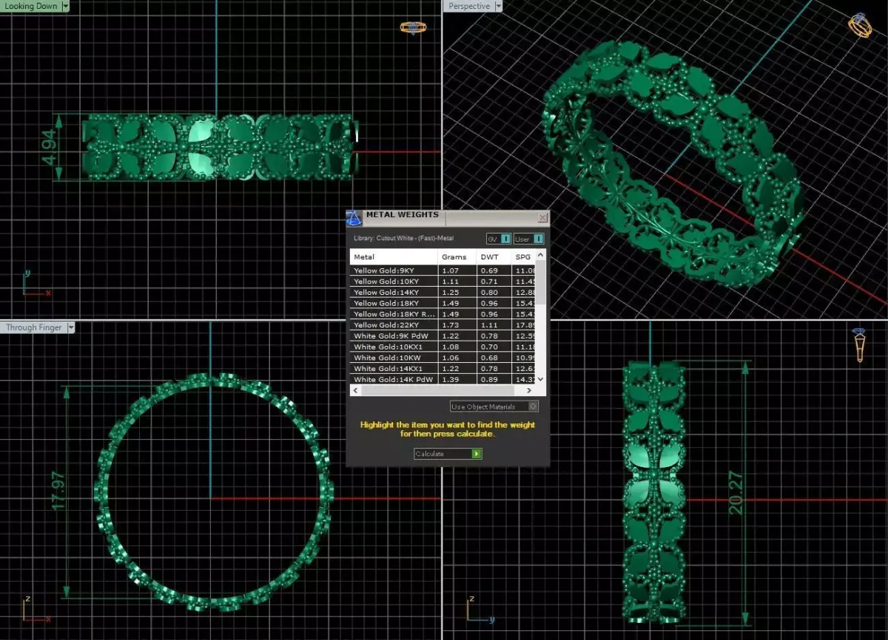Click the DWT column header
Viewport: 888px width, 640px height.
pyautogui.click(x=494, y=257)
